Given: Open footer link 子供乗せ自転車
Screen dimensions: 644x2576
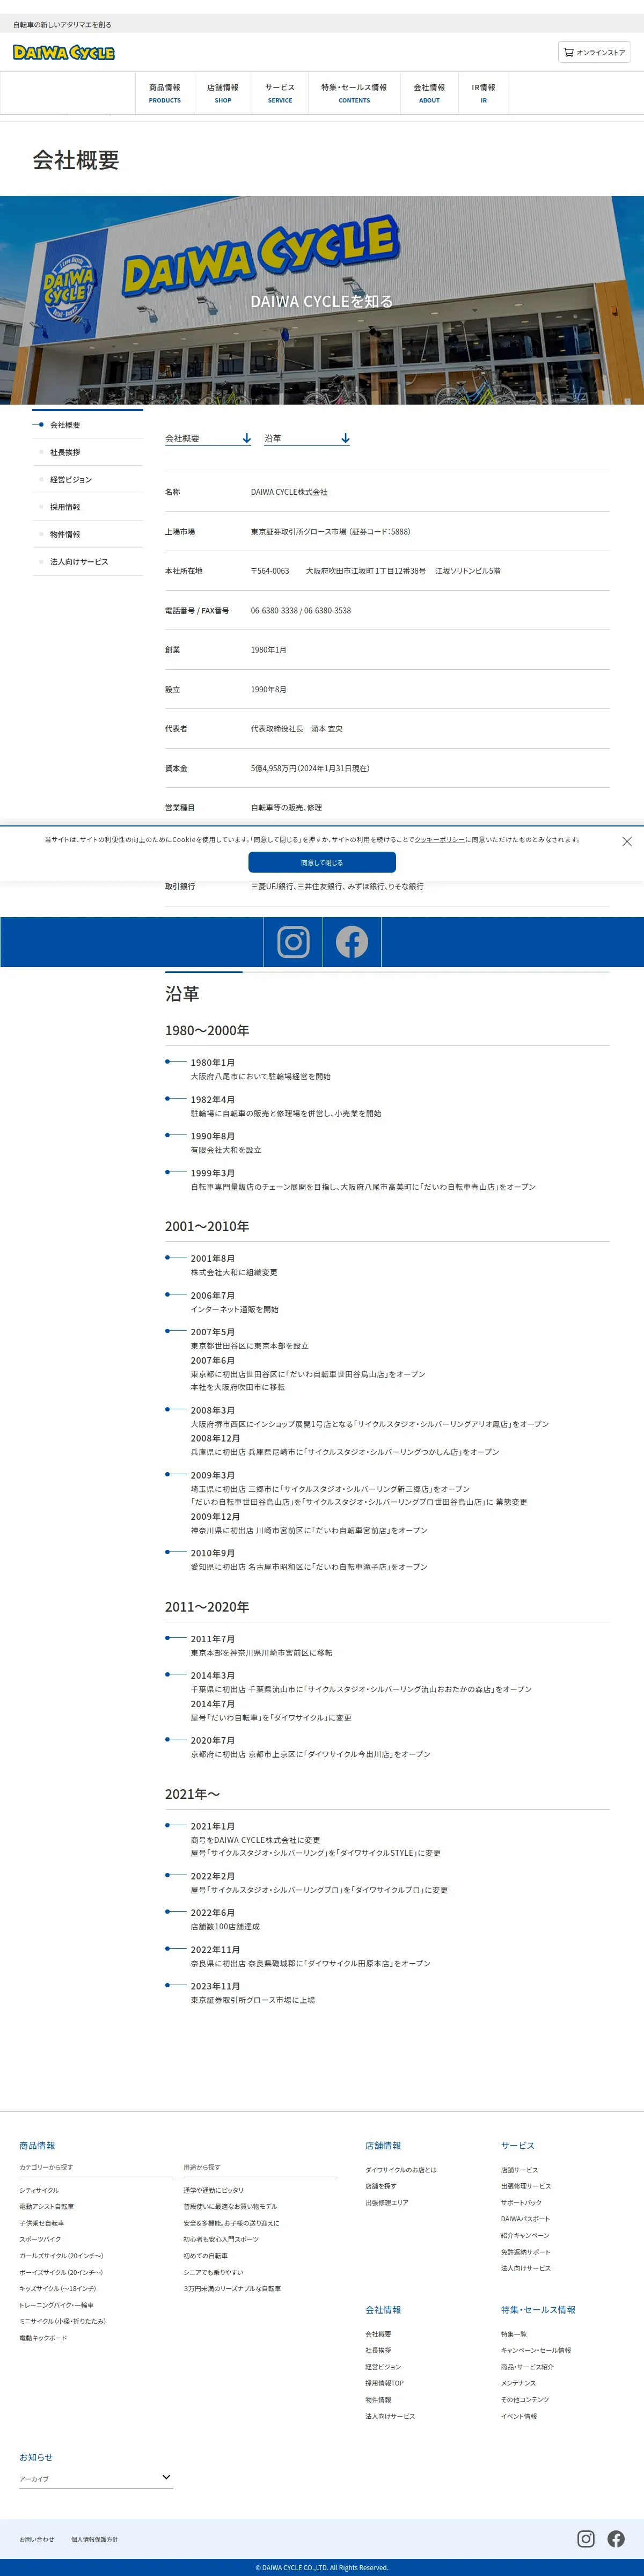Looking at the screenshot, I should pos(41,2223).
